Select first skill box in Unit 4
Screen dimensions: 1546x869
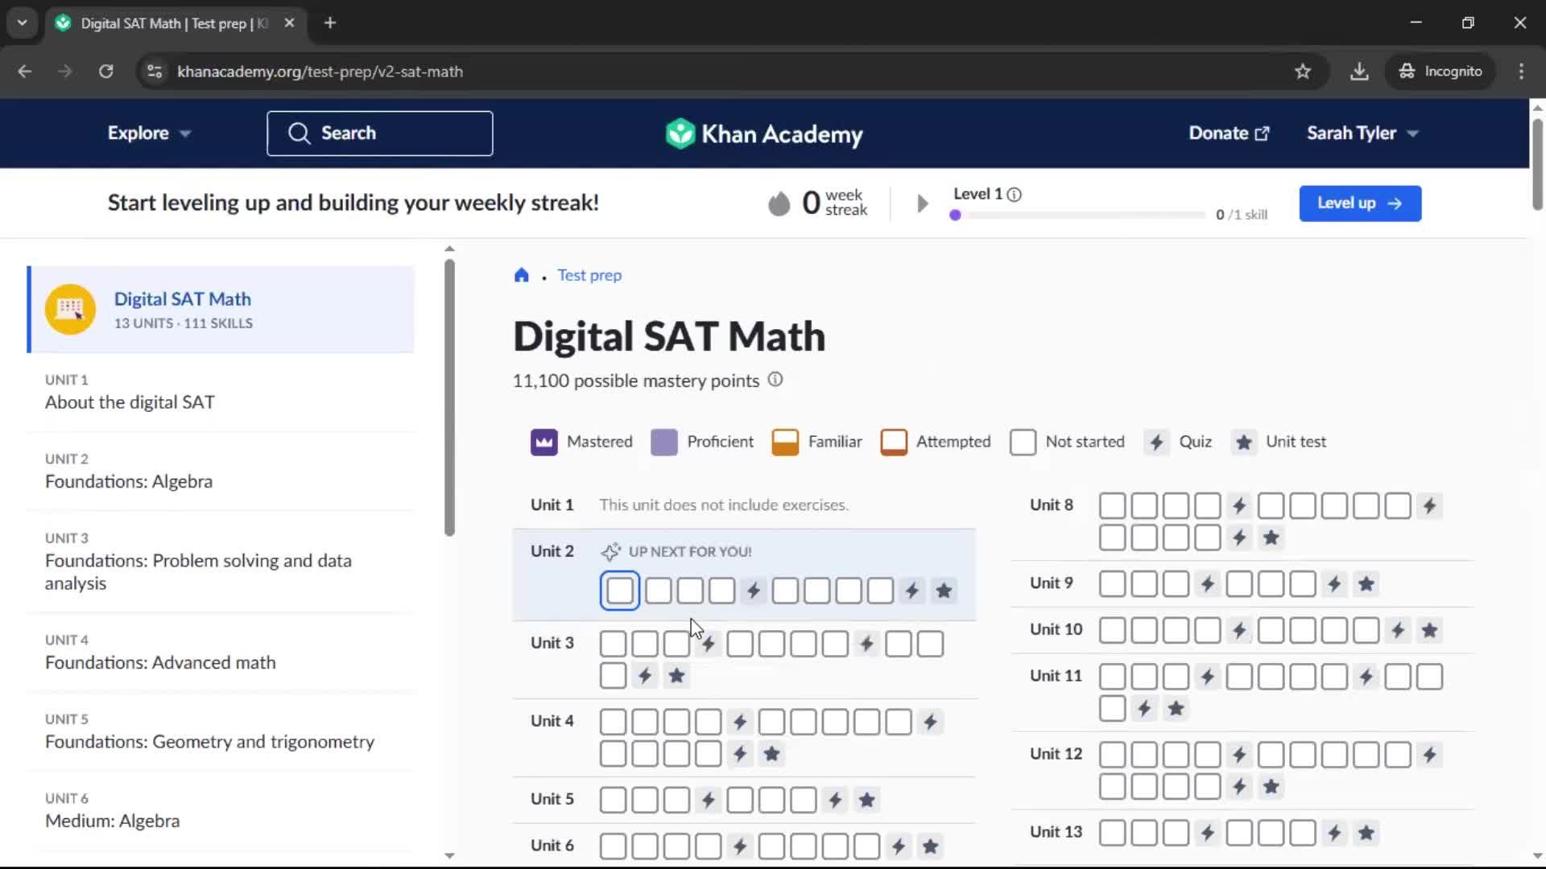(x=613, y=722)
